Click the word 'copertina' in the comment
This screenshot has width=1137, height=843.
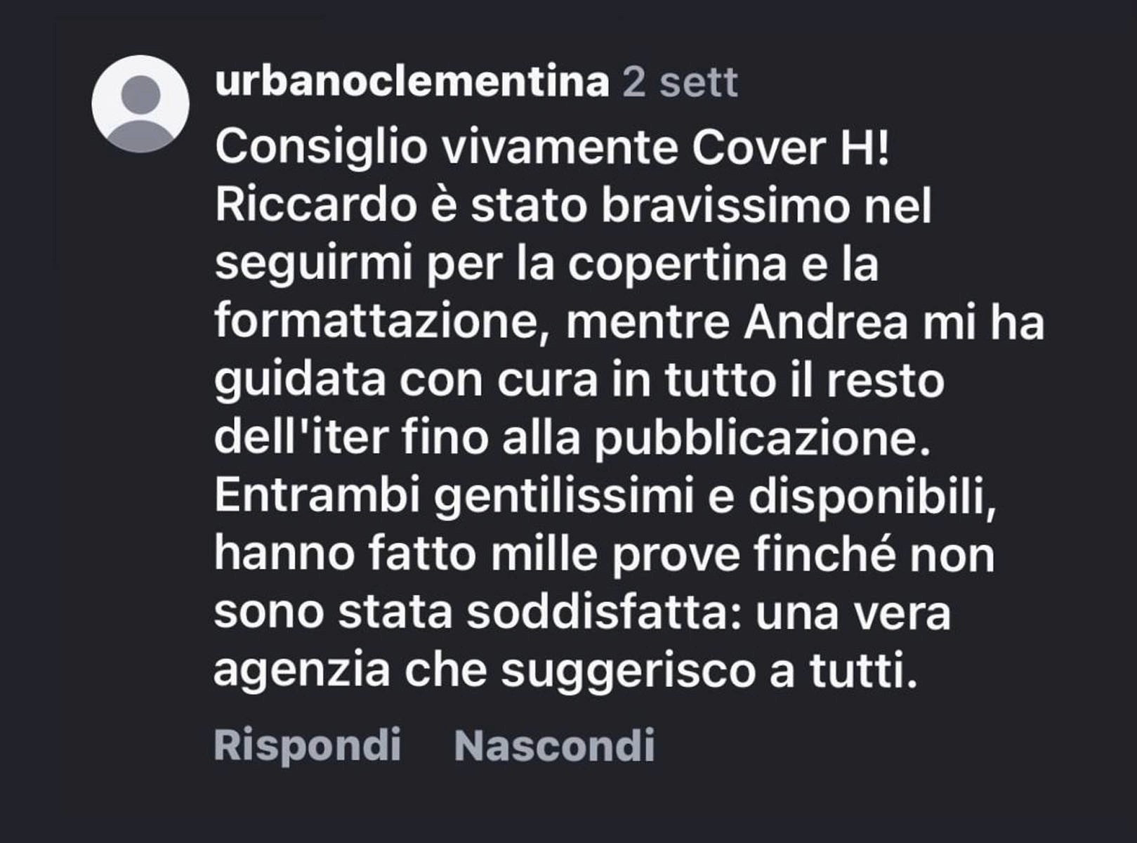pyautogui.click(x=677, y=265)
